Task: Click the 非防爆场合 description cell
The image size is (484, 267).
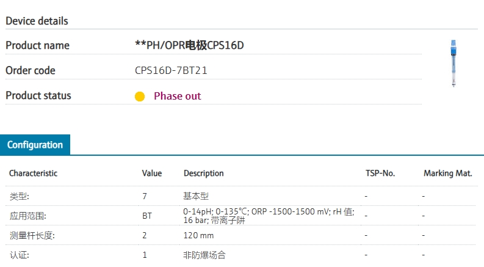Action: (x=204, y=255)
